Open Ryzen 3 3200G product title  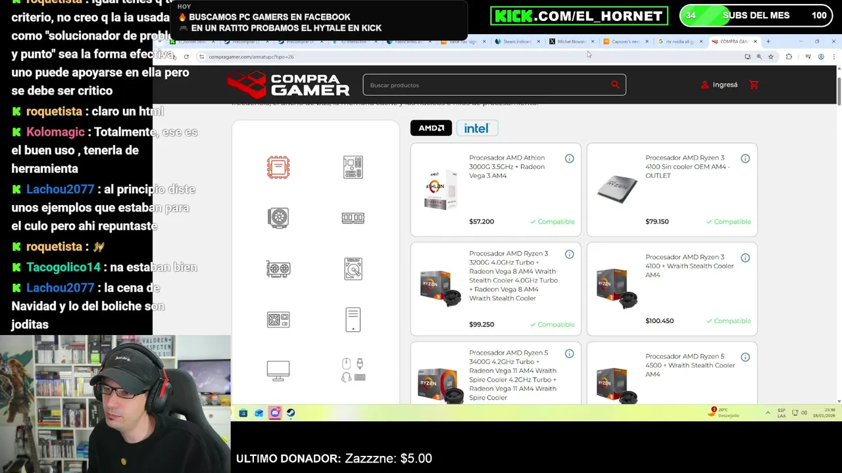point(513,276)
